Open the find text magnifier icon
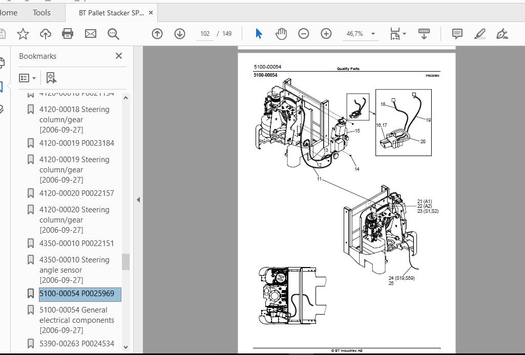The width and height of the screenshot is (525, 355). tap(113, 34)
